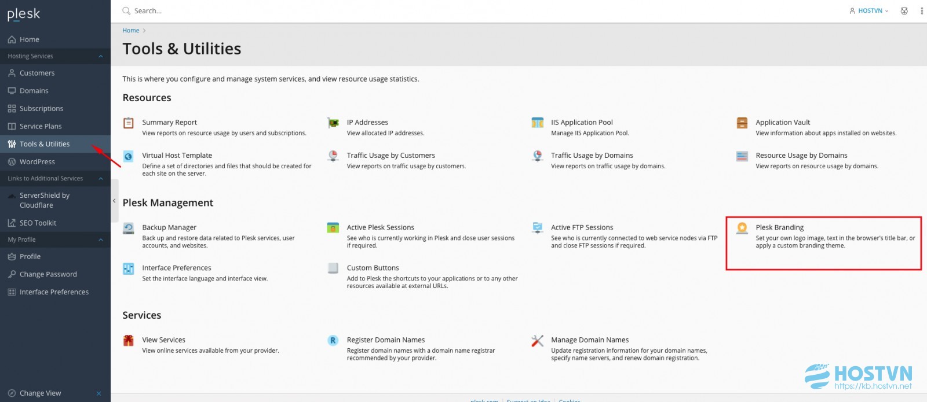Image resolution: width=927 pixels, height=402 pixels.
Task: Click the Backup Manager icon
Action: (x=129, y=228)
